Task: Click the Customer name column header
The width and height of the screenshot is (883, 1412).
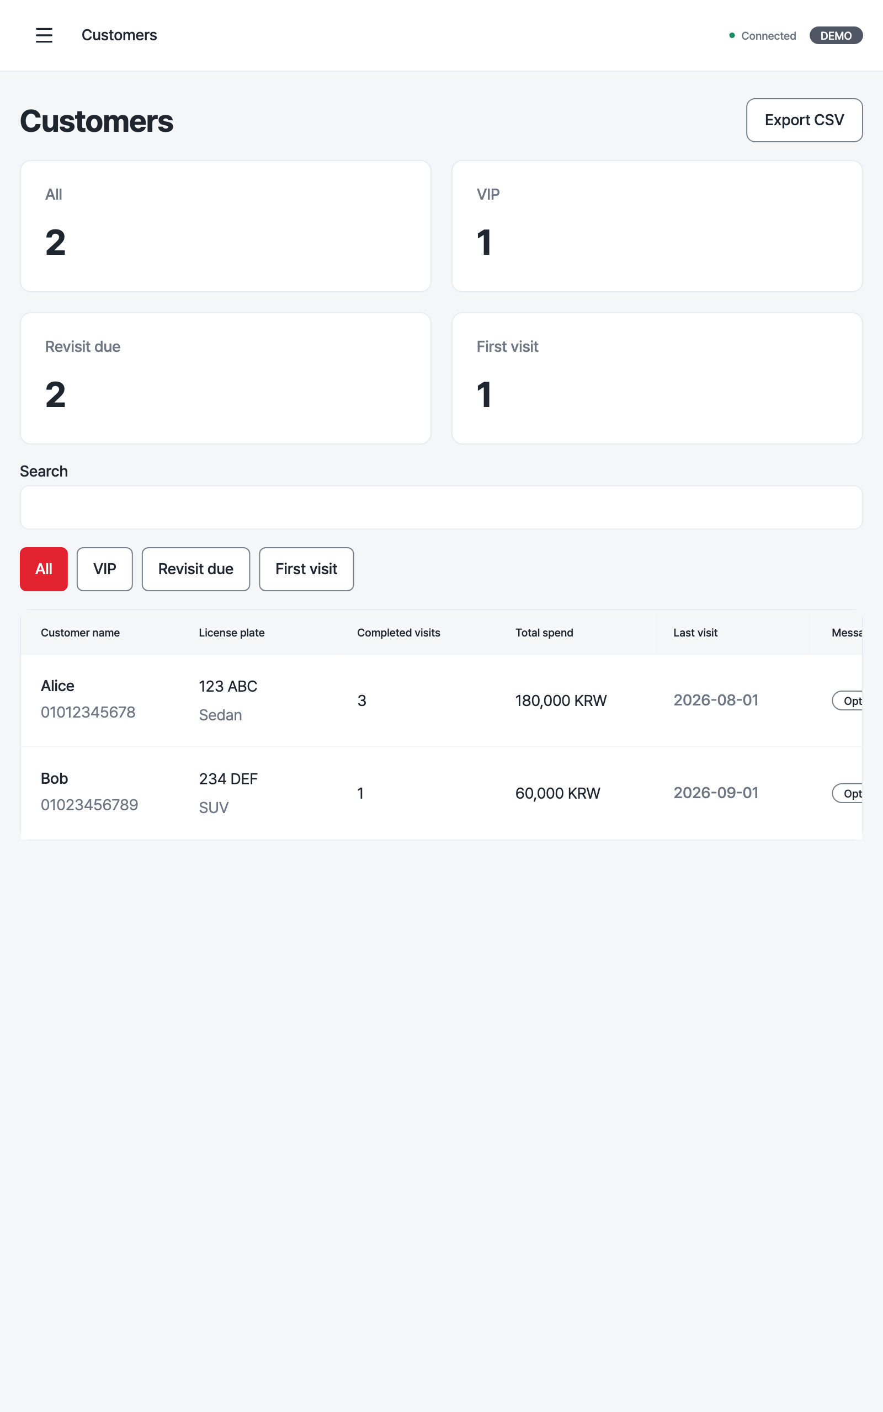Action: (x=80, y=633)
